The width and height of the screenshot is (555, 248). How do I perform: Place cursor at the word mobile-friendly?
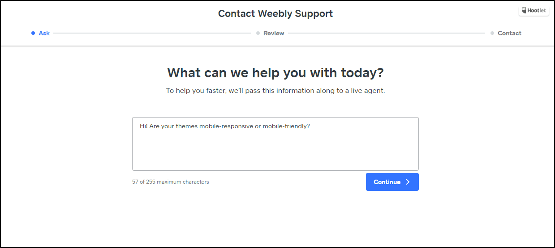click(286, 126)
